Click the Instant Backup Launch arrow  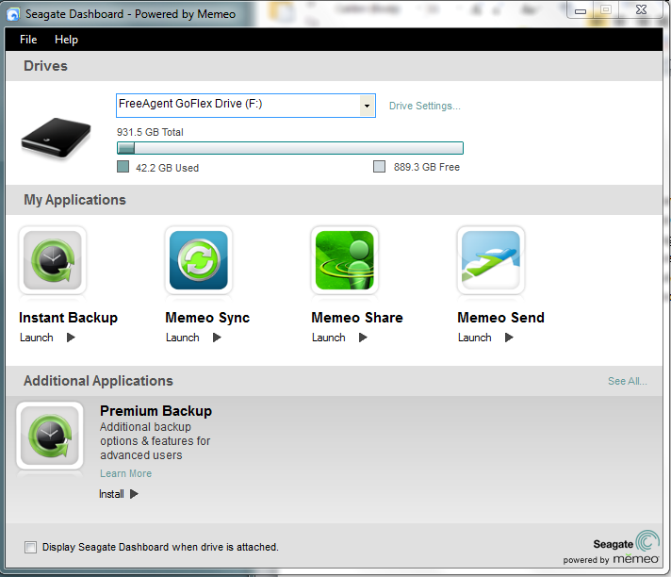(x=71, y=338)
